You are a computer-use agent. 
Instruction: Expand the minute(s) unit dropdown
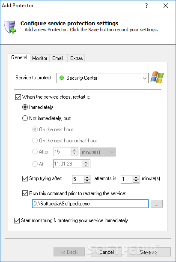pyautogui.click(x=98, y=152)
